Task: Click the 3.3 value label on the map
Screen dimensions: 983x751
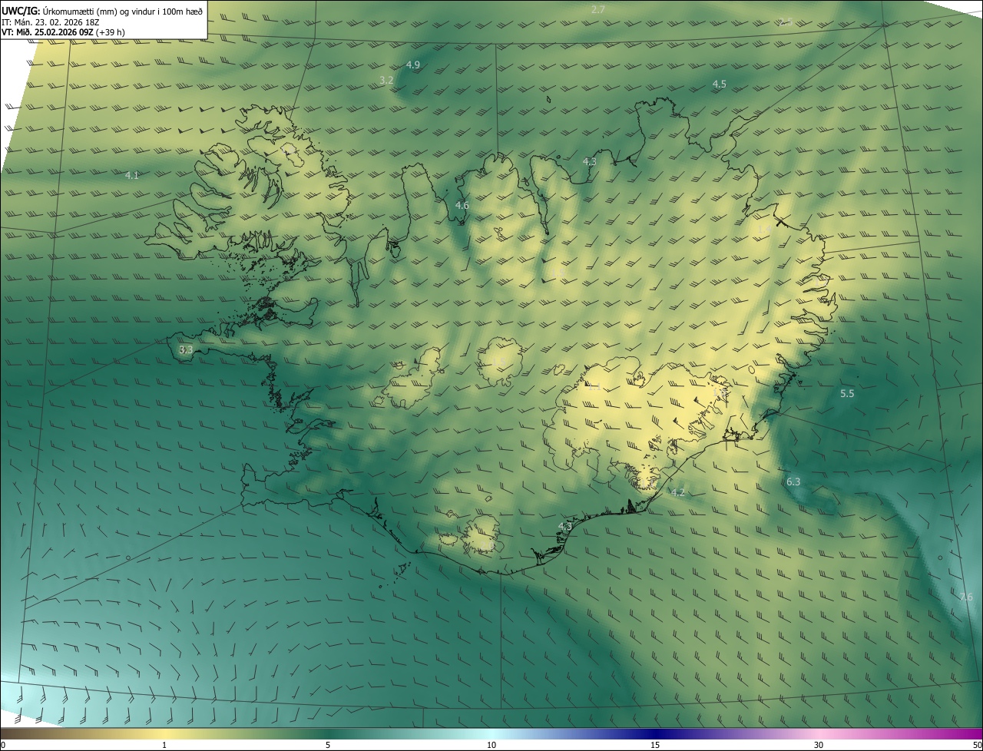Action: point(186,349)
